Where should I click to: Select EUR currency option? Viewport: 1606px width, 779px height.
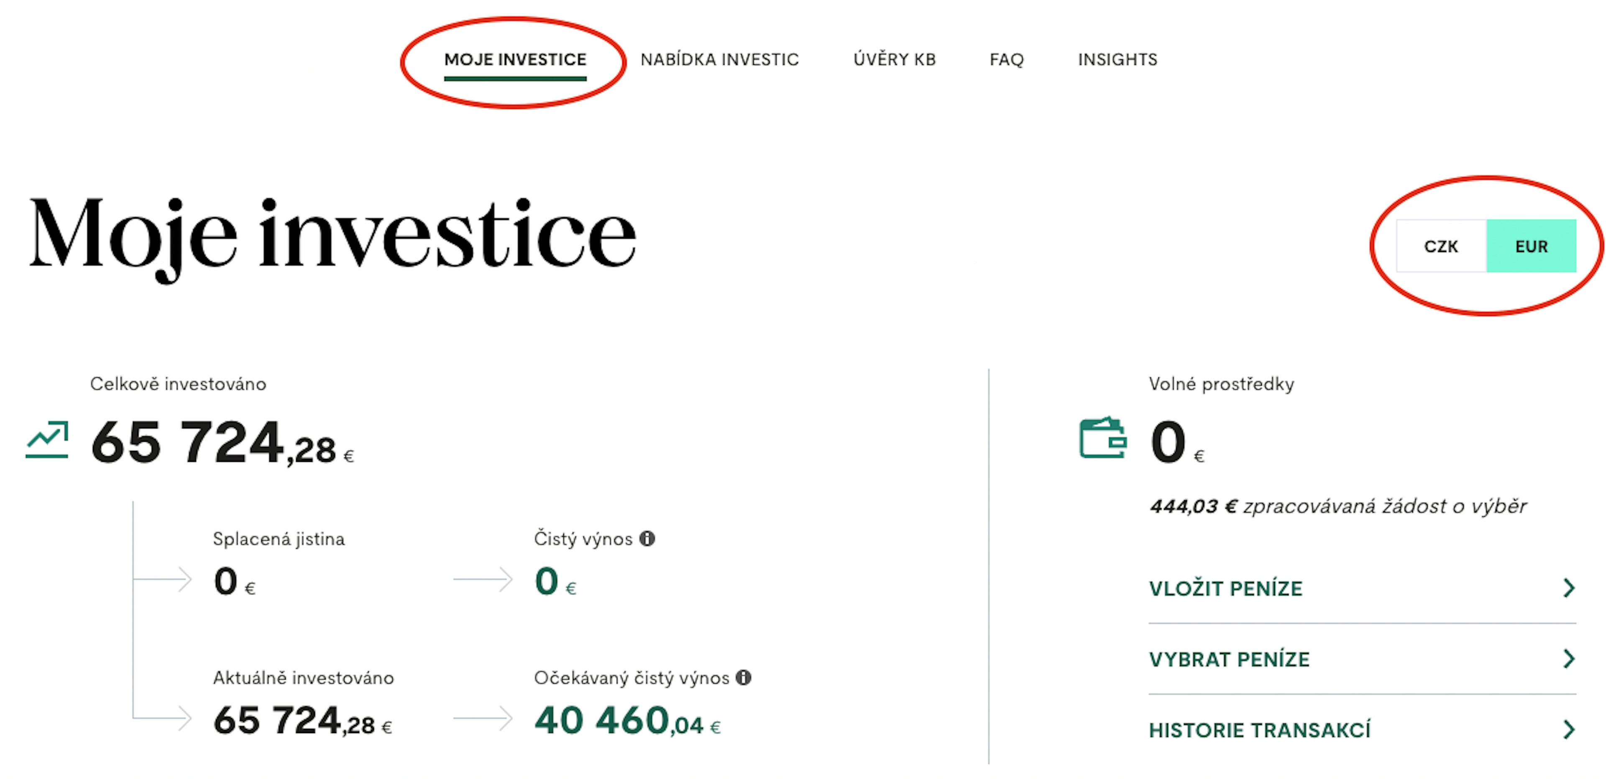(1531, 246)
